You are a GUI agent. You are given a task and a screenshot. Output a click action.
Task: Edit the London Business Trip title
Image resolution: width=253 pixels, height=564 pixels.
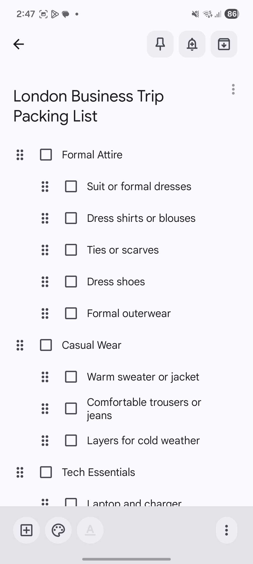[x=89, y=106]
